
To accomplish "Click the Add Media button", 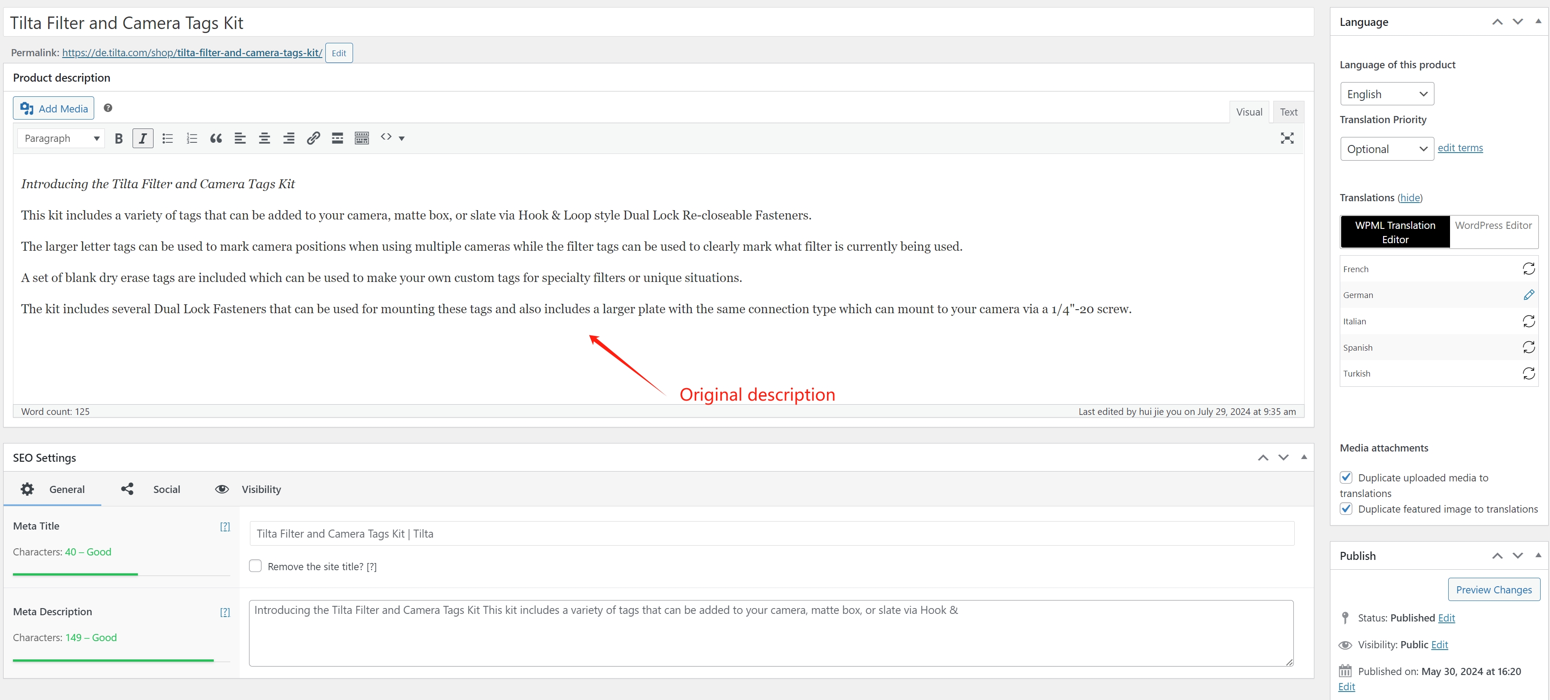I will point(54,108).
